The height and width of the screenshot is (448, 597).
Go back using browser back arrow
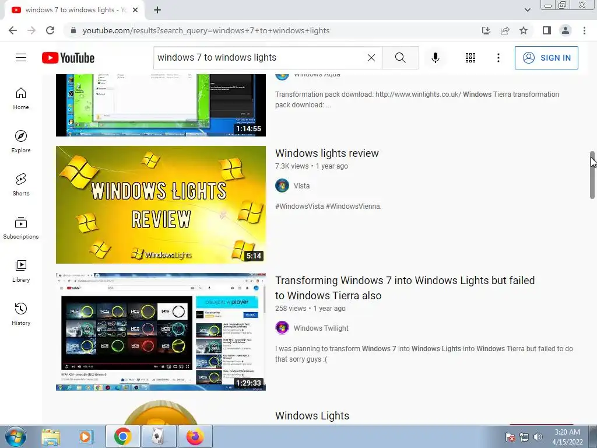tap(13, 30)
